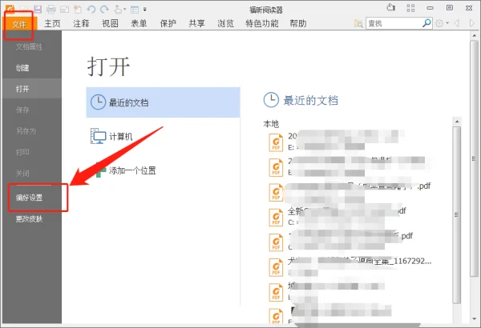Select 关闭 in the File sidebar
The height and width of the screenshot is (328, 481).
(32, 174)
